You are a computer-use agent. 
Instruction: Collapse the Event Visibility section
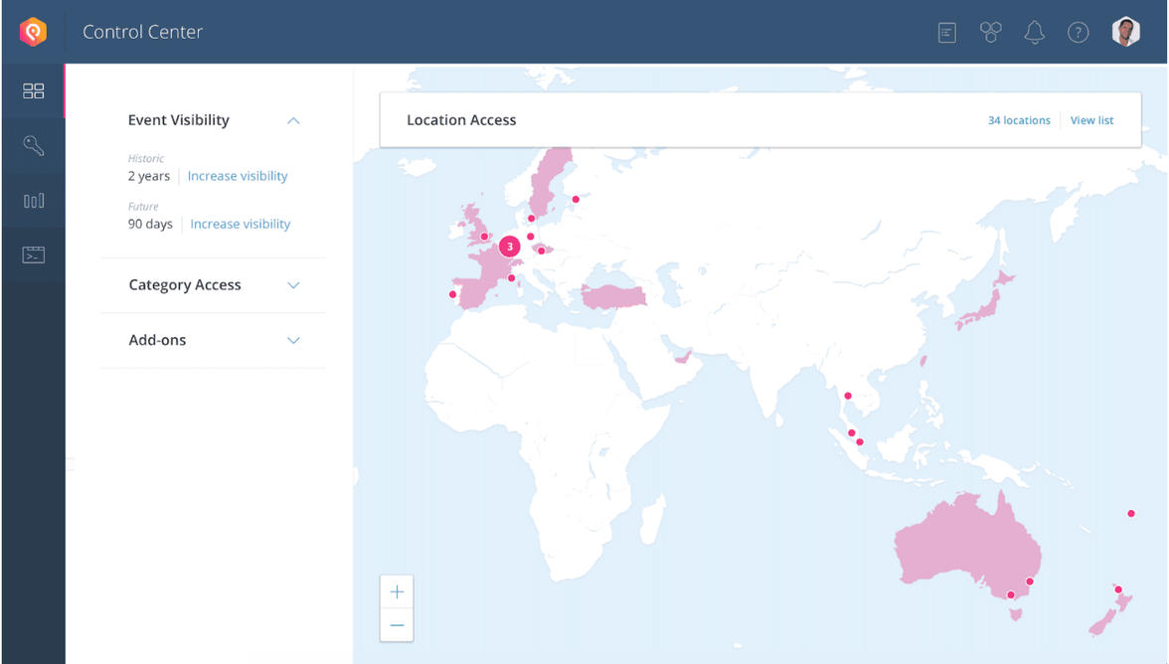(x=293, y=120)
